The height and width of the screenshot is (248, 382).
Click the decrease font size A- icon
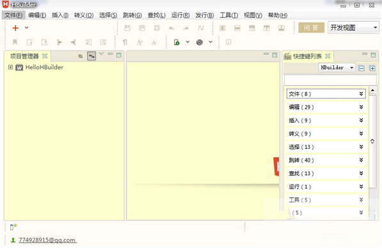coord(154,43)
